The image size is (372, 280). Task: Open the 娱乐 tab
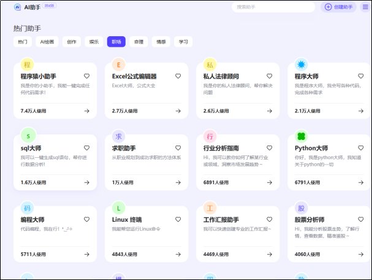[x=94, y=42]
